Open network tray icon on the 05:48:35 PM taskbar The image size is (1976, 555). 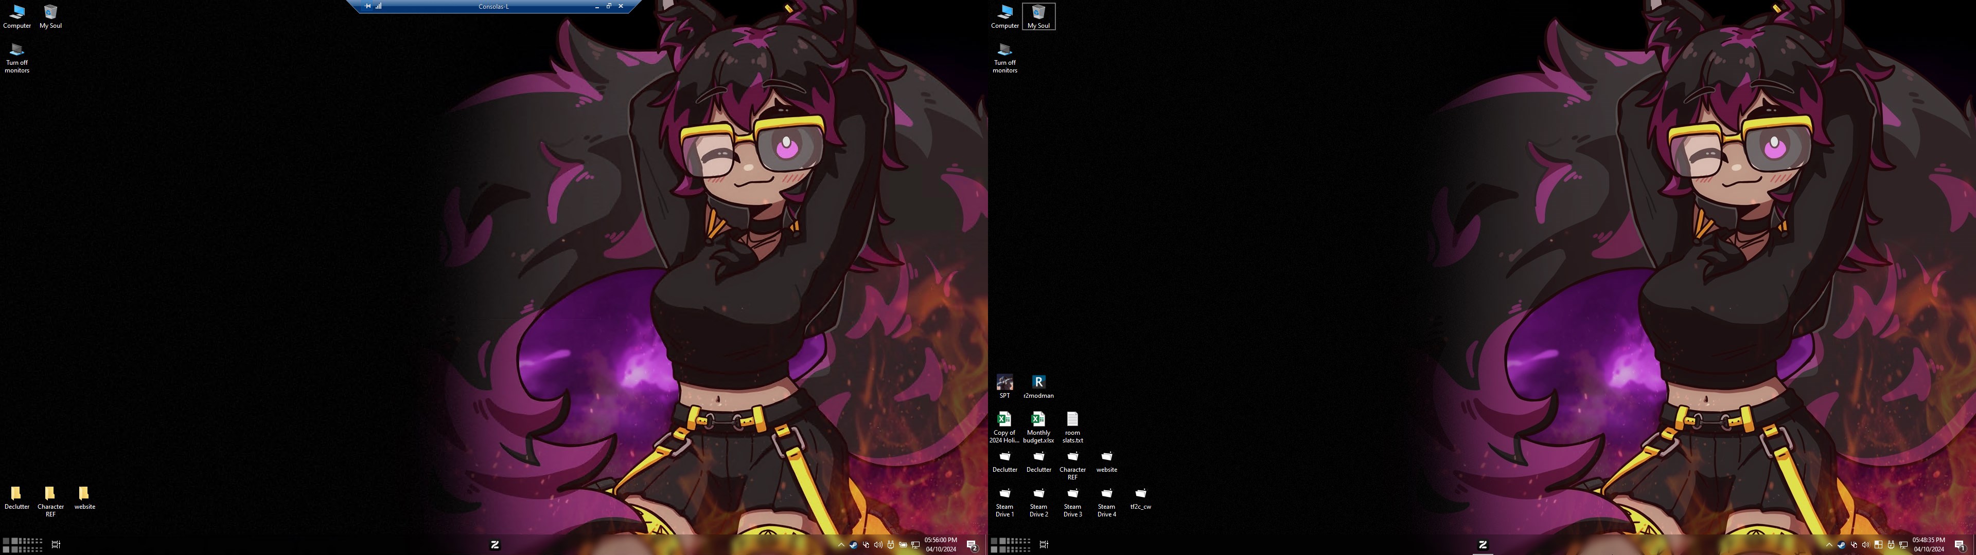click(1904, 545)
